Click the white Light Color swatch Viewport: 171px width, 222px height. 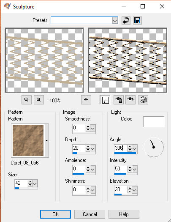(x=154, y=122)
